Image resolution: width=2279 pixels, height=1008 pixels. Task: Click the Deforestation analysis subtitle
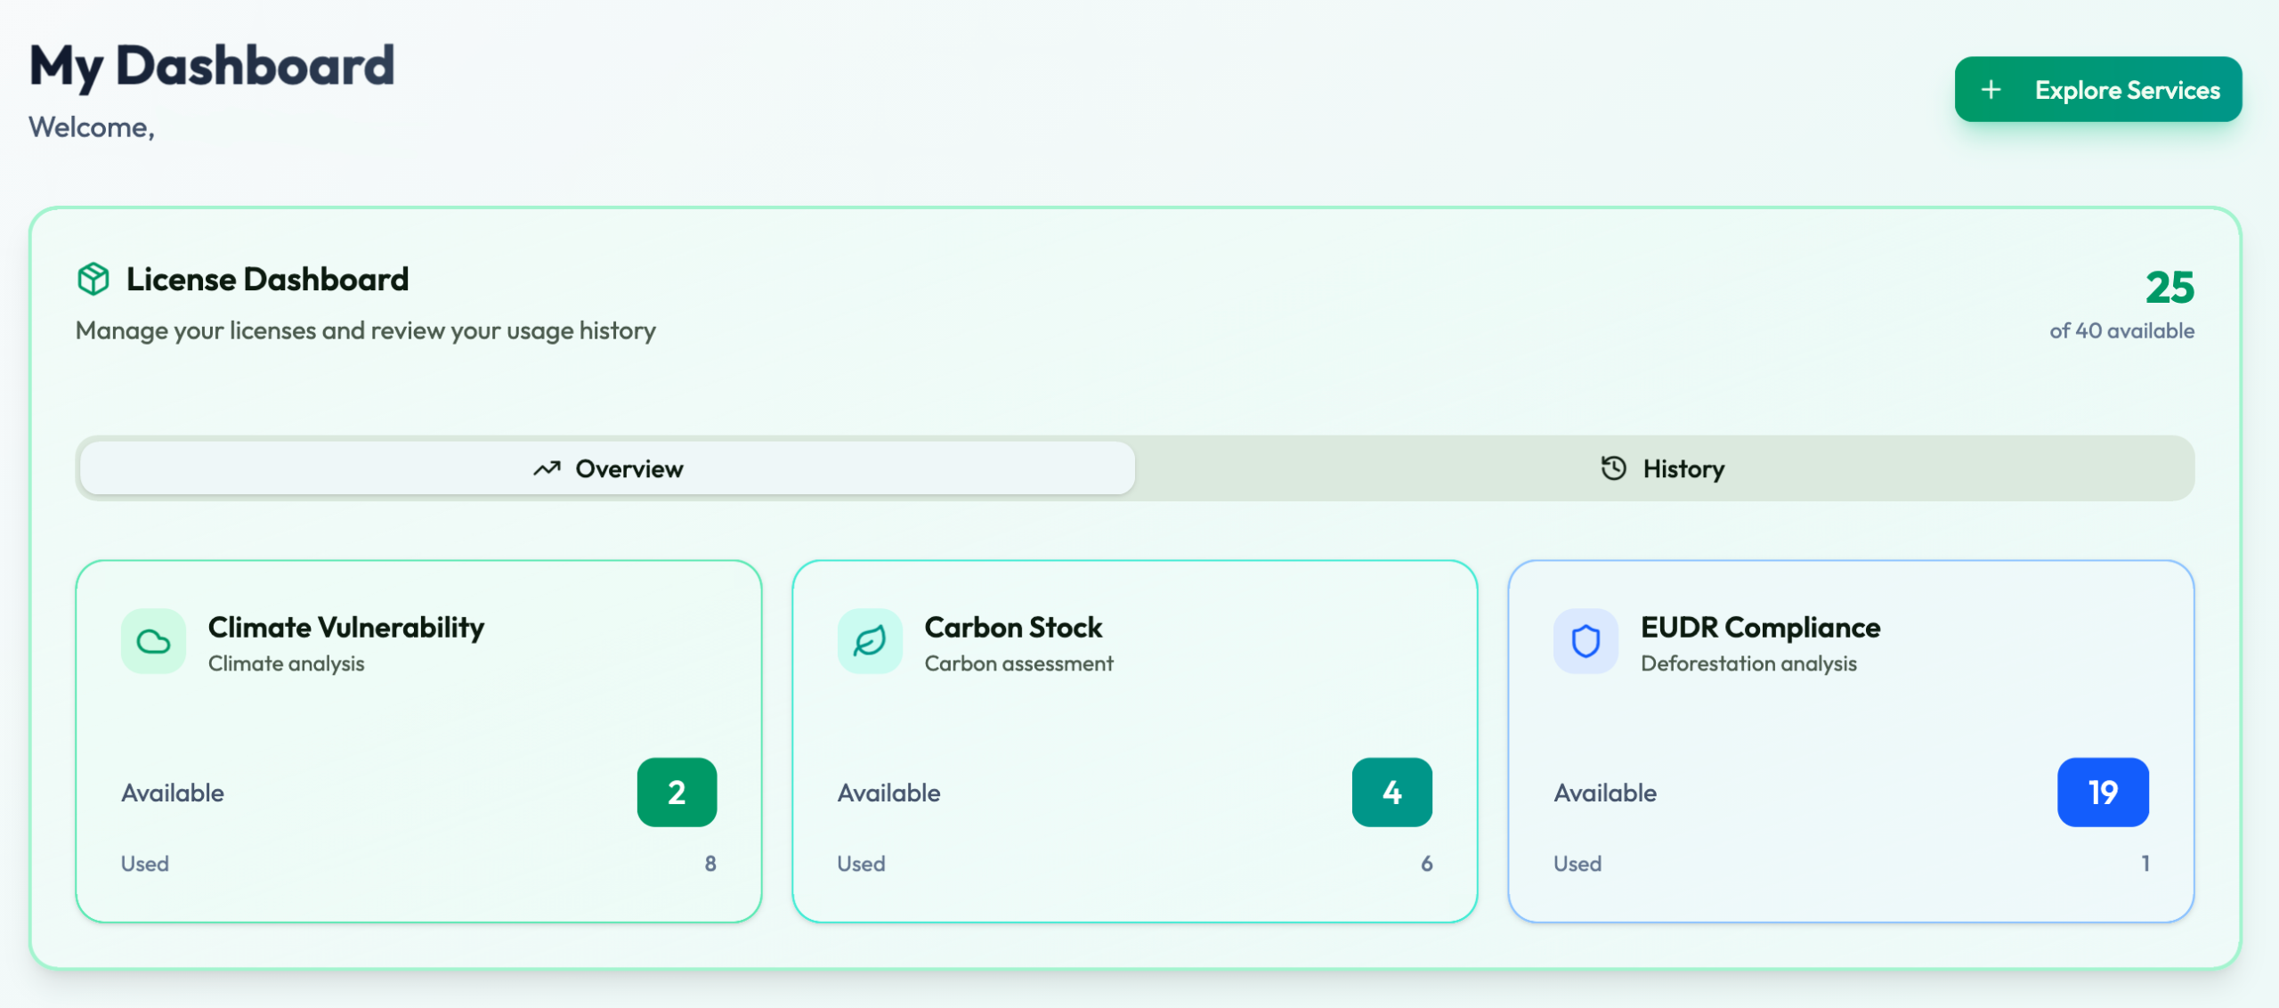(1748, 663)
